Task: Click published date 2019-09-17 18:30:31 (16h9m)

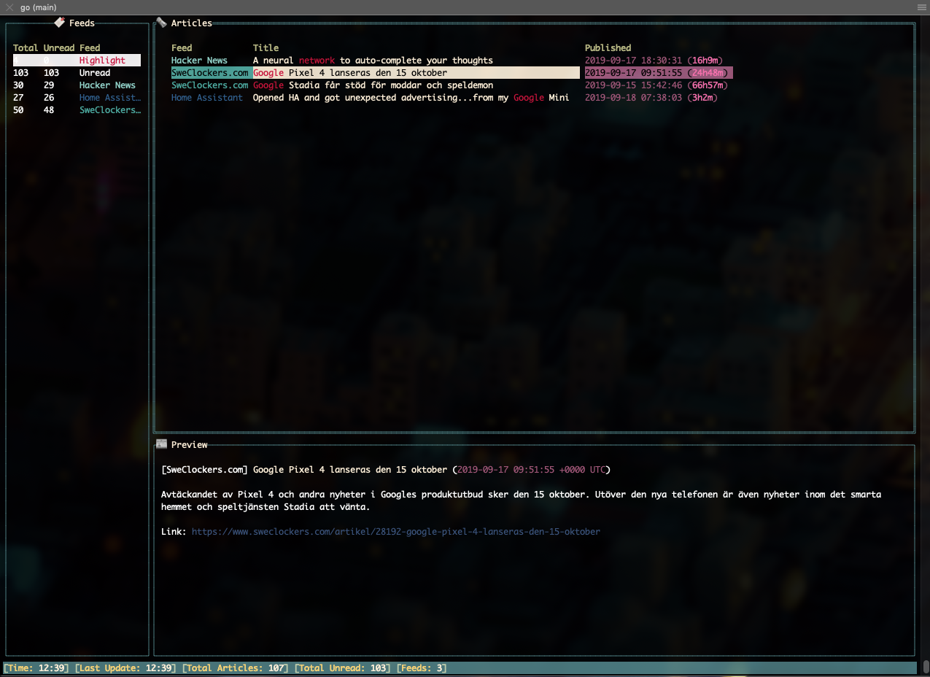Action: (654, 61)
